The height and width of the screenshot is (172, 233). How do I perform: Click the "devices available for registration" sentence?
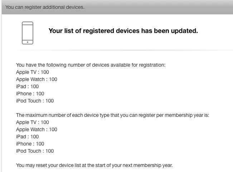[x=91, y=65]
